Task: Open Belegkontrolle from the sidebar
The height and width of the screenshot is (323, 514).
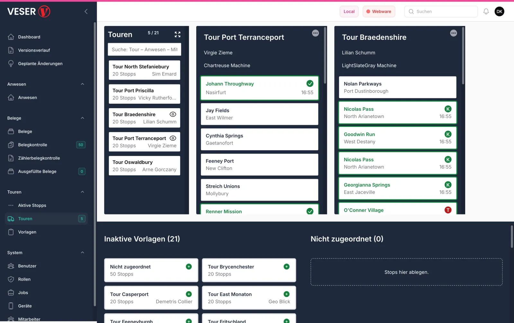Action: point(32,144)
